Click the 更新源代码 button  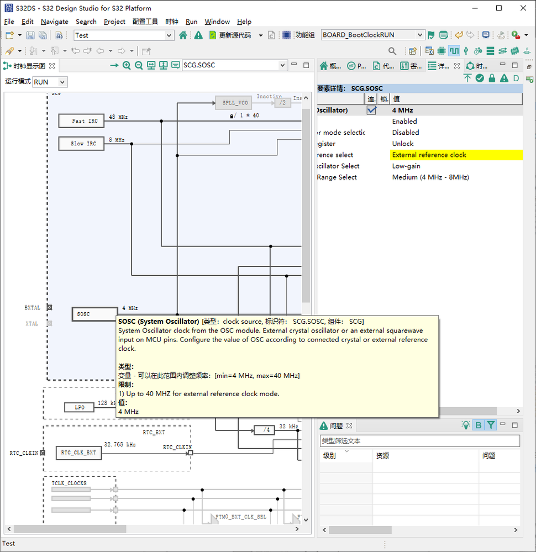230,35
